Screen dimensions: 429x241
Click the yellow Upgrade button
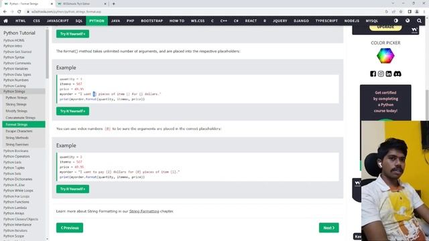coord(385,27)
